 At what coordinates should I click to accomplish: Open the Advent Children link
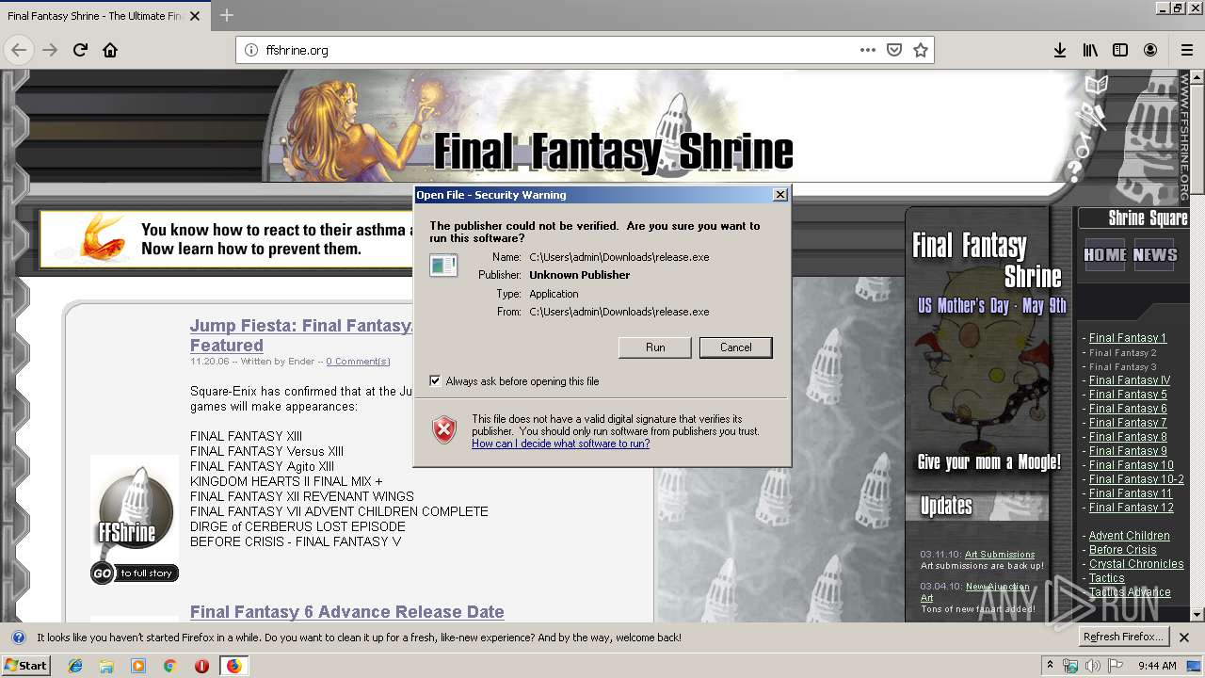point(1130,536)
